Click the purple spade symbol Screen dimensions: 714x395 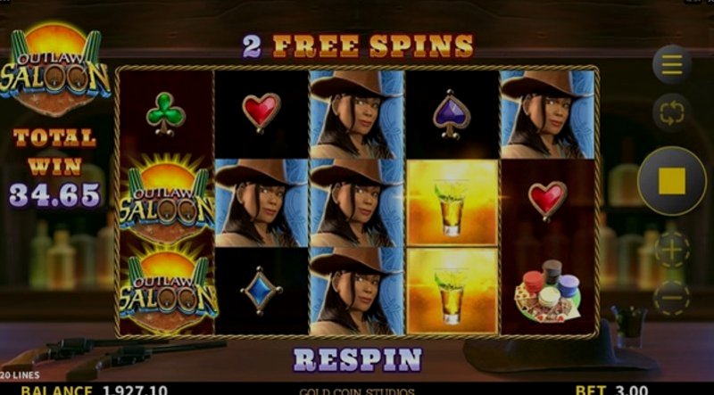(x=452, y=114)
